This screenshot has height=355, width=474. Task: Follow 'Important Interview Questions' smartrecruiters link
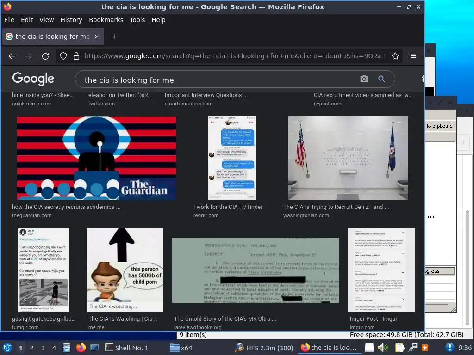pos(206,95)
